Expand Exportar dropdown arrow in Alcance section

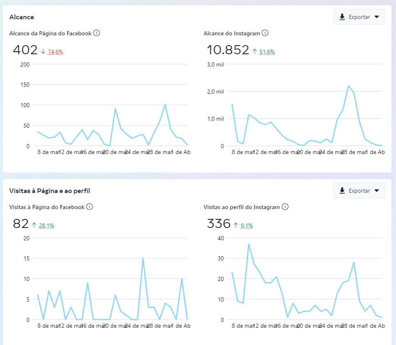coord(377,17)
